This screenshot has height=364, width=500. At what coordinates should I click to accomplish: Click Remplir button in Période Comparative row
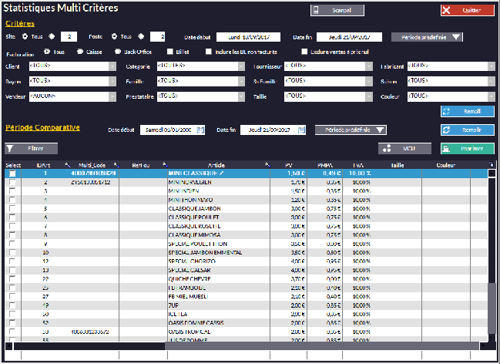[467, 130]
